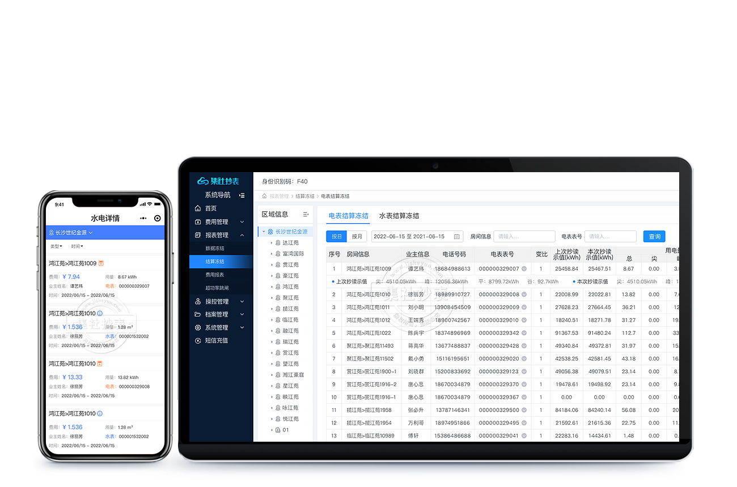Click the 短信充值 recharge icon in sidebar
This screenshot has width=737, height=487.
point(198,341)
